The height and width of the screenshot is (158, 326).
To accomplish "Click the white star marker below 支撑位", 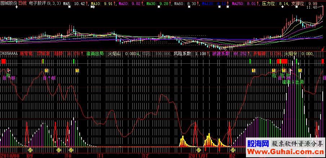I will coord(296,7).
